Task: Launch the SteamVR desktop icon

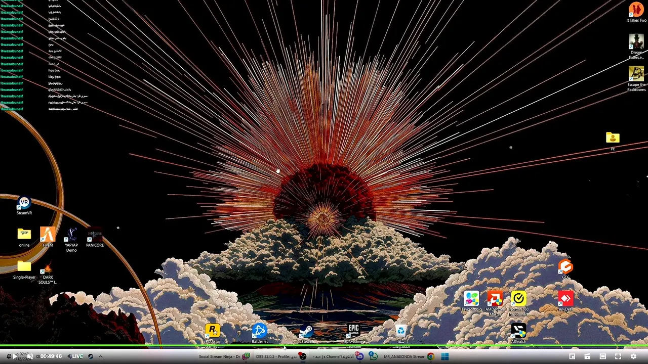Action: pyautogui.click(x=24, y=206)
